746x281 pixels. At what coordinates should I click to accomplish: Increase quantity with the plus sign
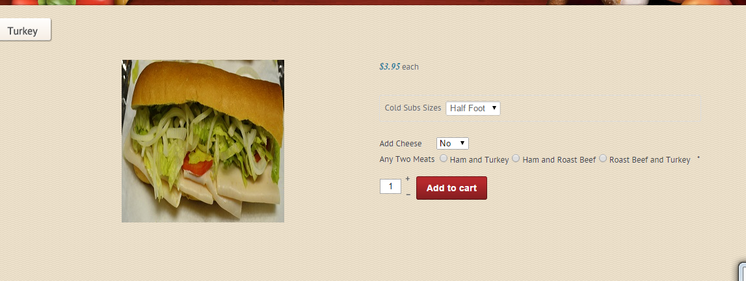pos(408,179)
